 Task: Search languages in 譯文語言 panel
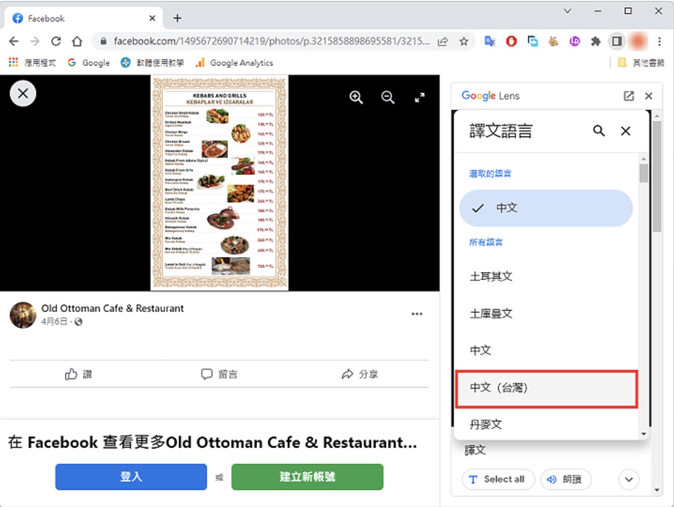599,131
